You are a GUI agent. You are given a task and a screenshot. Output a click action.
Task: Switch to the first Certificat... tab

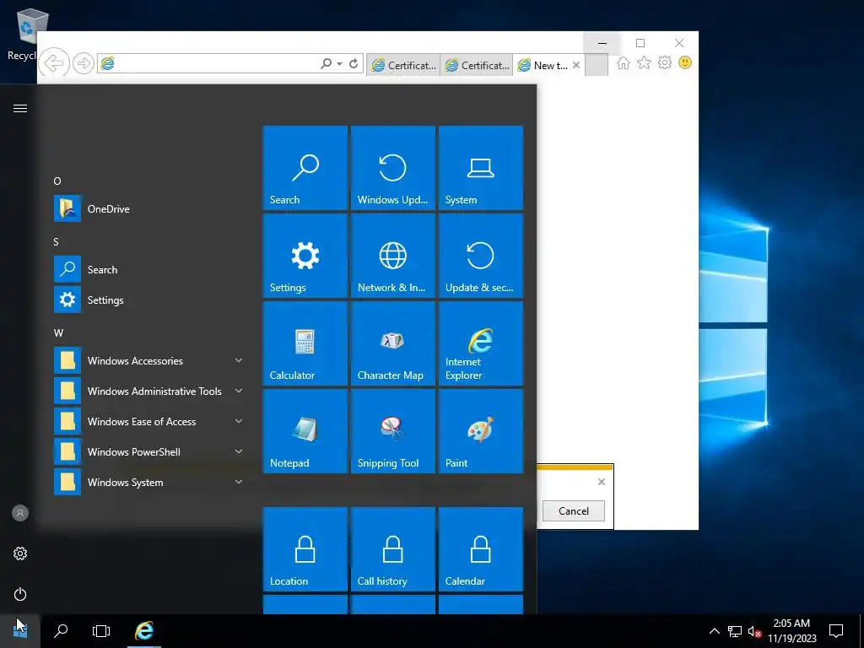click(403, 65)
